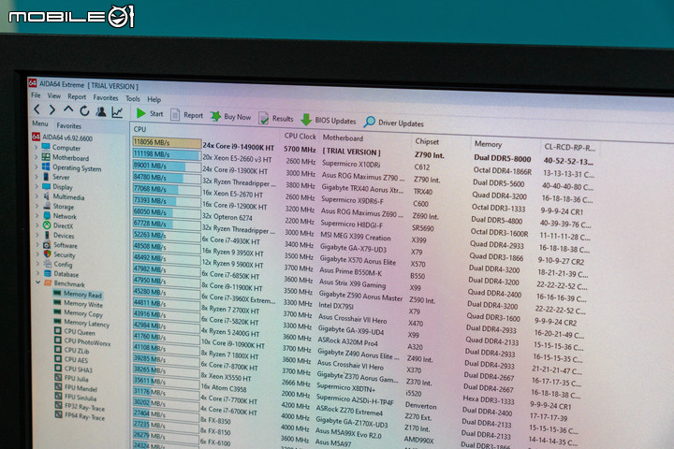This screenshot has height=449, width=674.
Task: Expand the Devices tree node
Action: tap(37, 235)
